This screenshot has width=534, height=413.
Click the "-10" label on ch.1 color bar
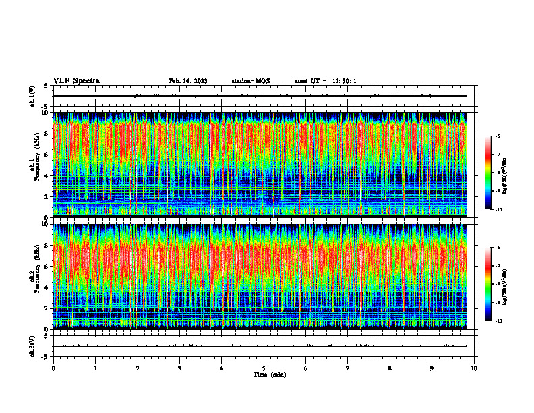click(x=498, y=210)
